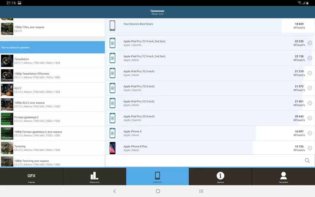Image resolution: width=315 pixels, height=197 pixels.
Task: Open the Data info tab
Action: (x=220, y=177)
